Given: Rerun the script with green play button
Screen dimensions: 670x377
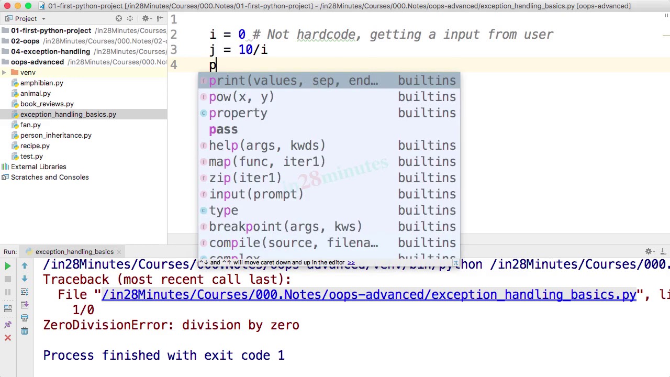Looking at the screenshot, I should click(8, 267).
